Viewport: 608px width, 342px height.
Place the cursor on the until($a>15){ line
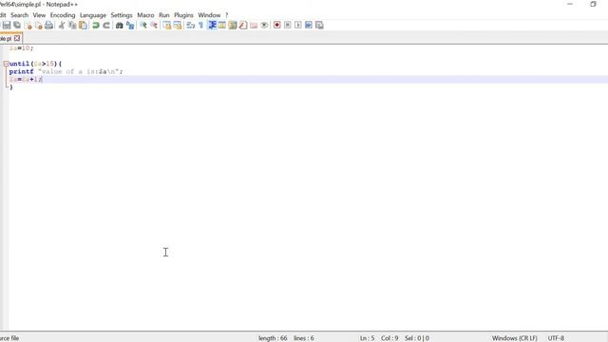point(35,64)
